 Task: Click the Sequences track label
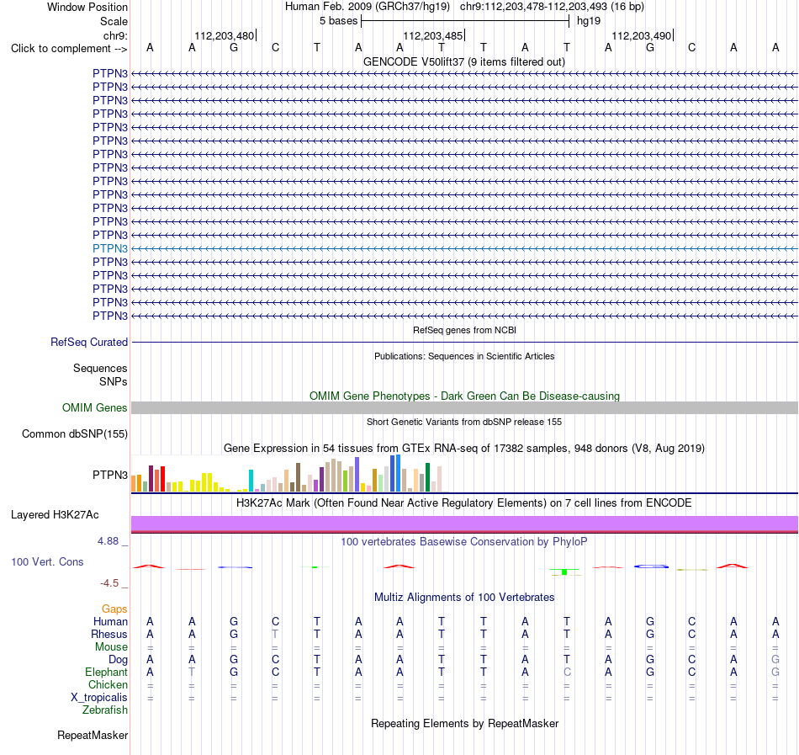pos(100,368)
